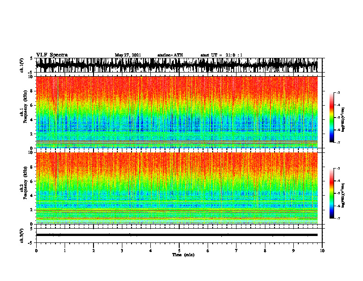The image size is (363, 281).
Task: Click the "4" kHz tick on ch.2 frequency axis
Action: click(32, 196)
